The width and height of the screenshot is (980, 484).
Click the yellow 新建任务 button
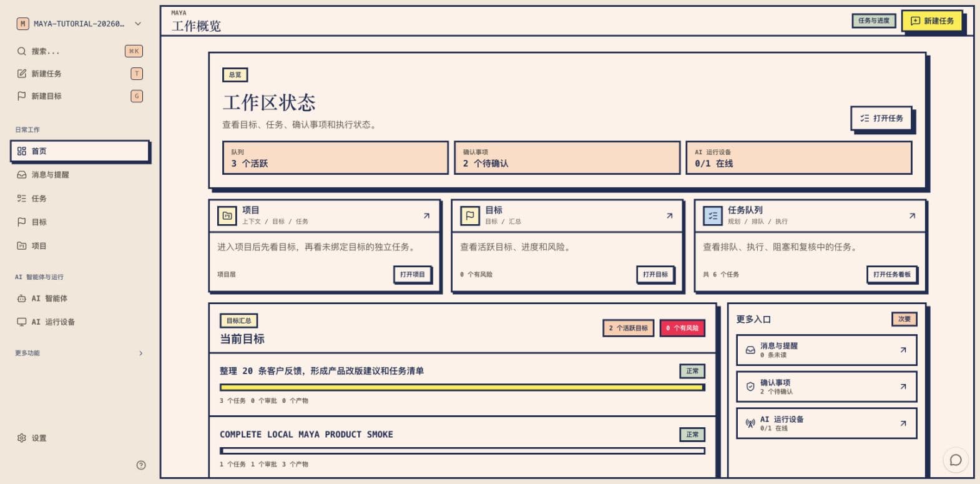tap(932, 21)
